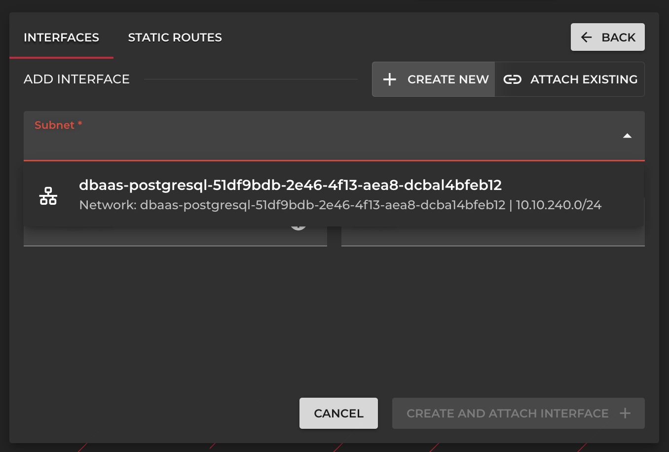669x452 pixels.
Task: Click the plus icon on CREATE AND ATTACH INTERFACE
Action: click(626, 413)
